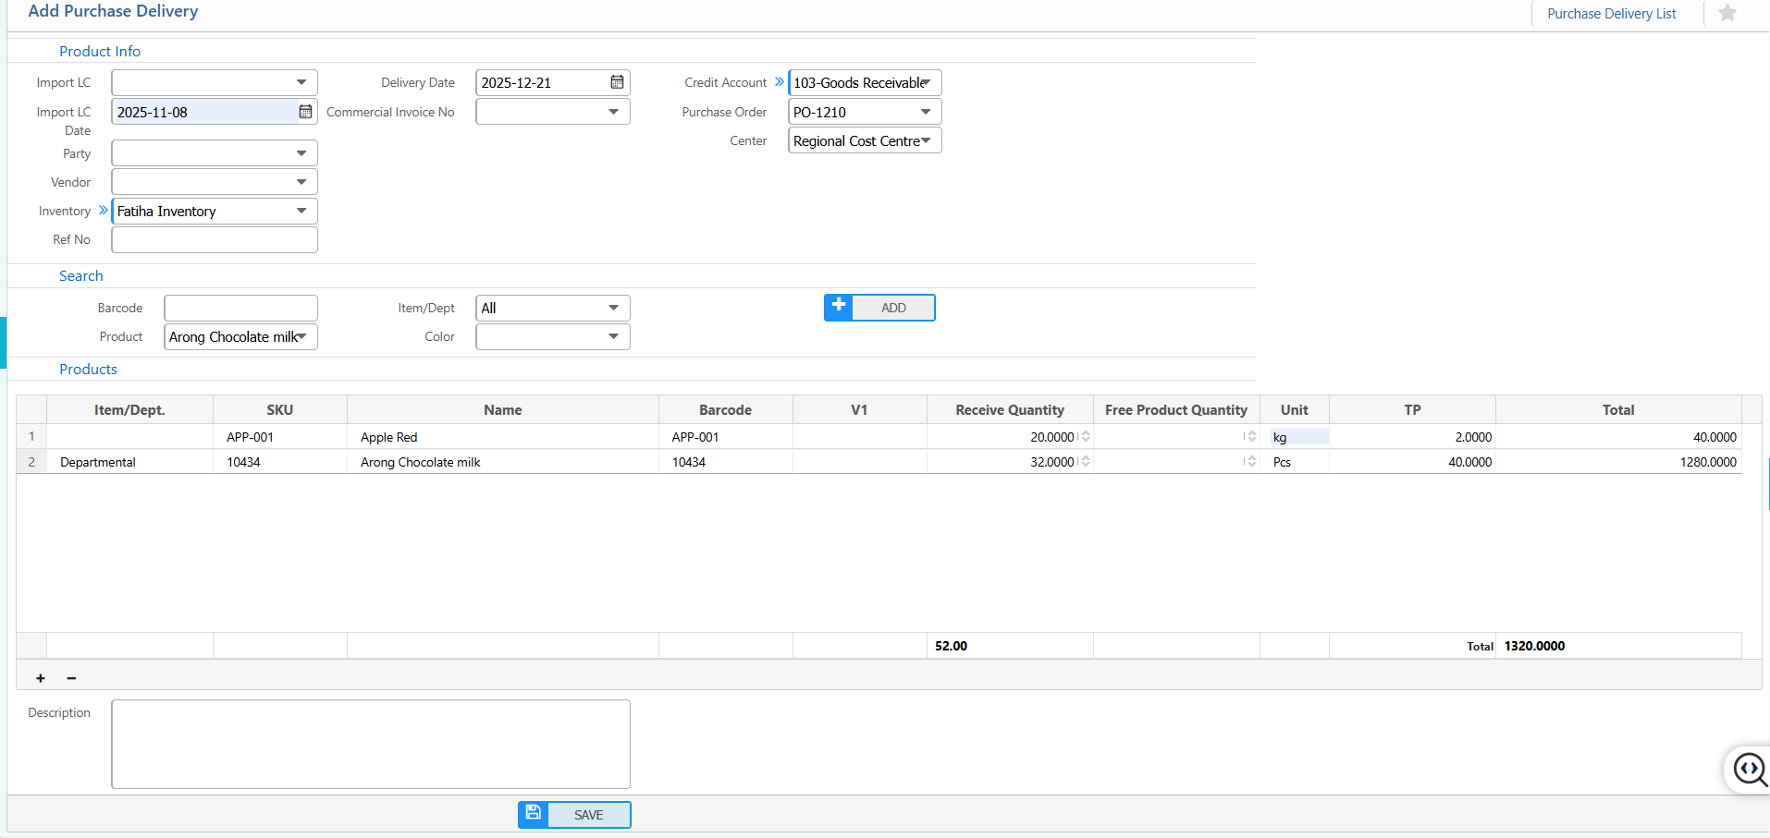Adjust Receive Quantity stepper for Apple Red
The width and height of the screenshot is (1770, 838).
click(1086, 437)
